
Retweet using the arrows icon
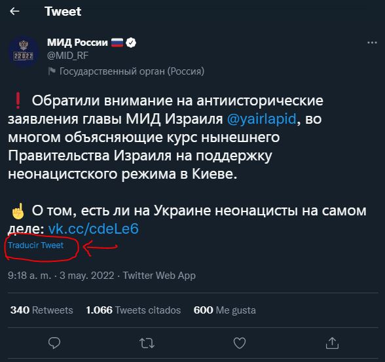[147, 343]
